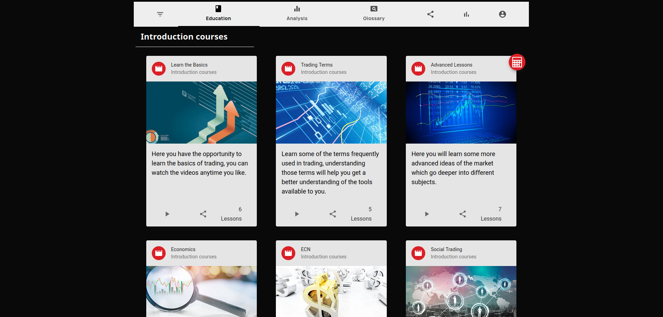Screen dimensions: 663x317
Task: Click the Social Trading course title
Action: (446, 249)
